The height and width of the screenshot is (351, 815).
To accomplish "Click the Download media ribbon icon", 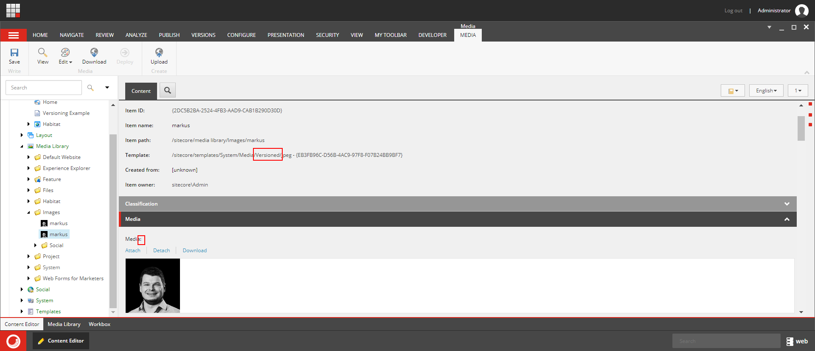I will [94, 52].
